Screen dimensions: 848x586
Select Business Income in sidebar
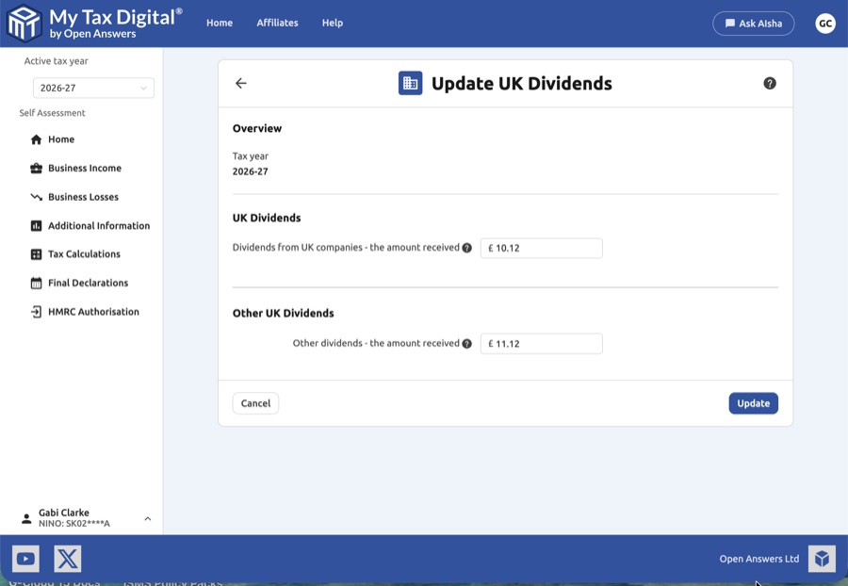(85, 169)
